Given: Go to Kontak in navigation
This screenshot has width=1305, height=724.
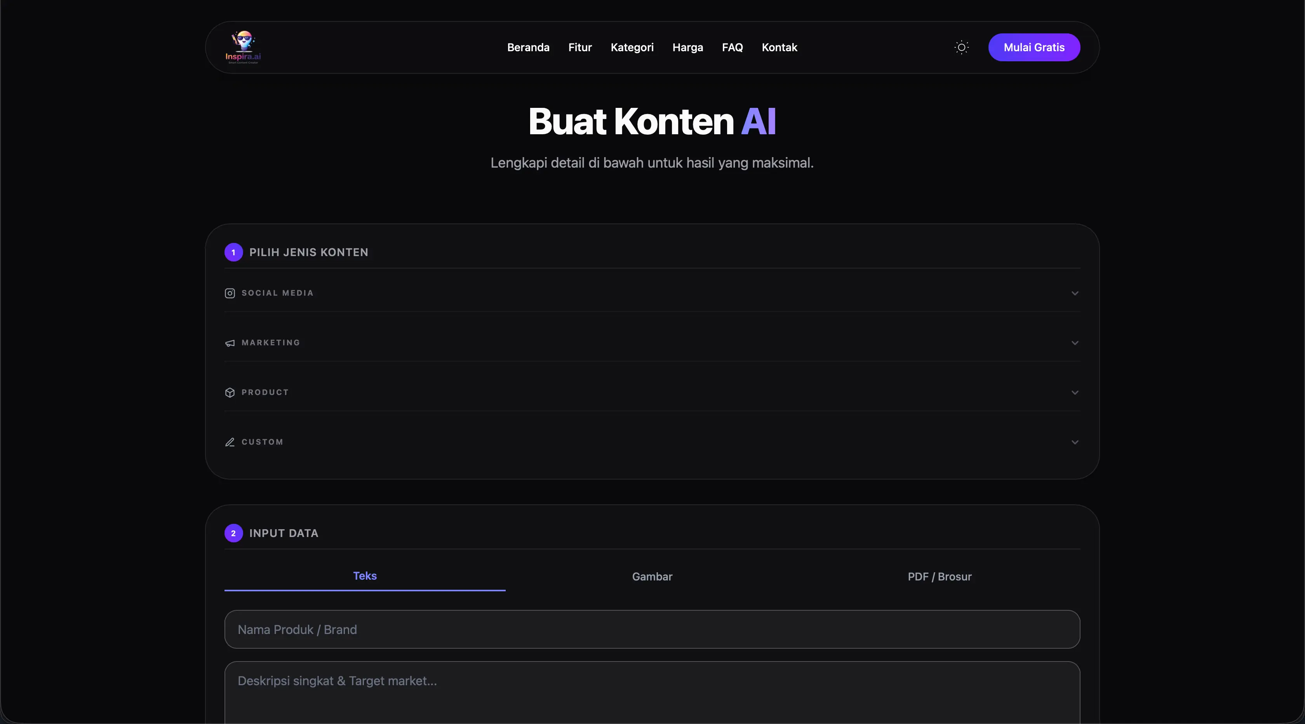Looking at the screenshot, I should point(779,48).
